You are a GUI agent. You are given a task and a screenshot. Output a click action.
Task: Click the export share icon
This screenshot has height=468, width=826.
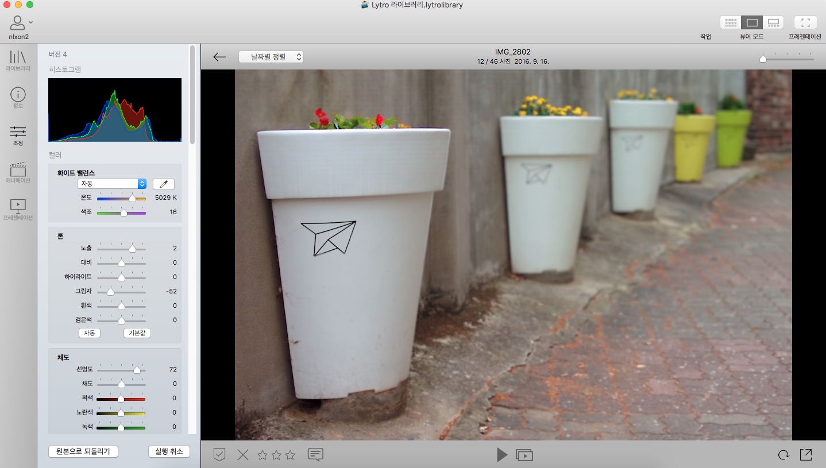click(x=806, y=455)
